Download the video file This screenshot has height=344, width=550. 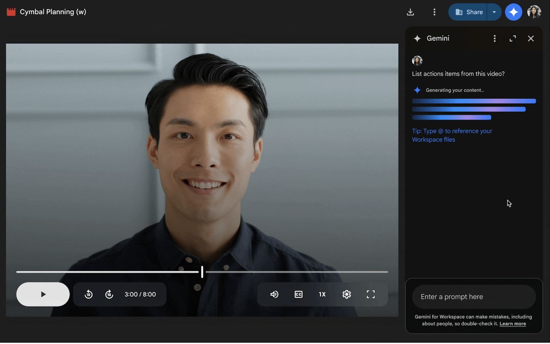(410, 12)
